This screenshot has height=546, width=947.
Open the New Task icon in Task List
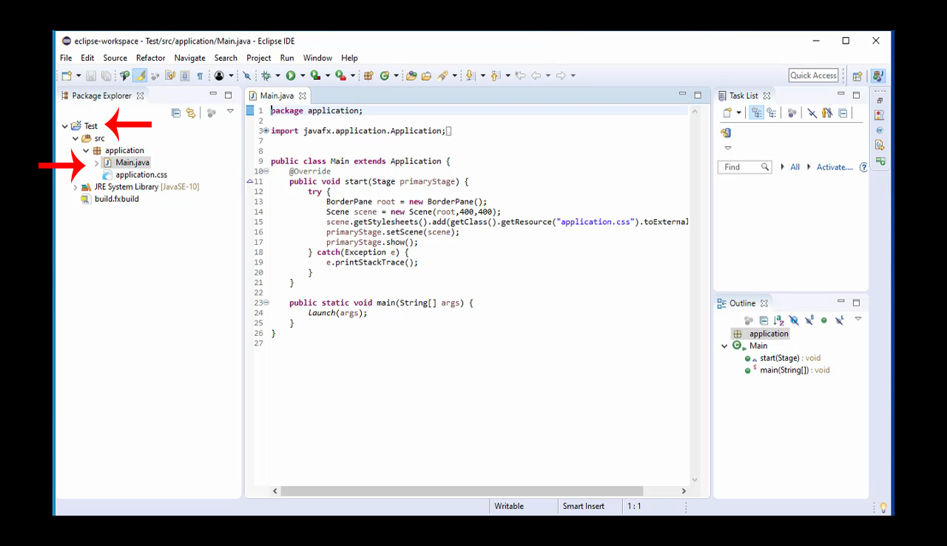(727, 112)
